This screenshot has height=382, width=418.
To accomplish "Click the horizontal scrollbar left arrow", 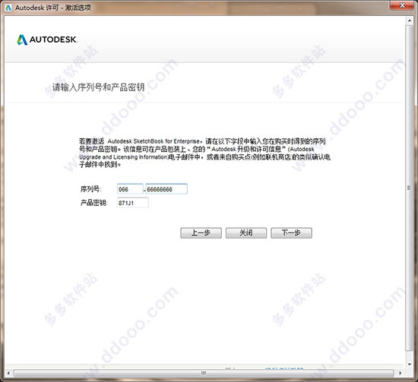I will click(x=9, y=373).
